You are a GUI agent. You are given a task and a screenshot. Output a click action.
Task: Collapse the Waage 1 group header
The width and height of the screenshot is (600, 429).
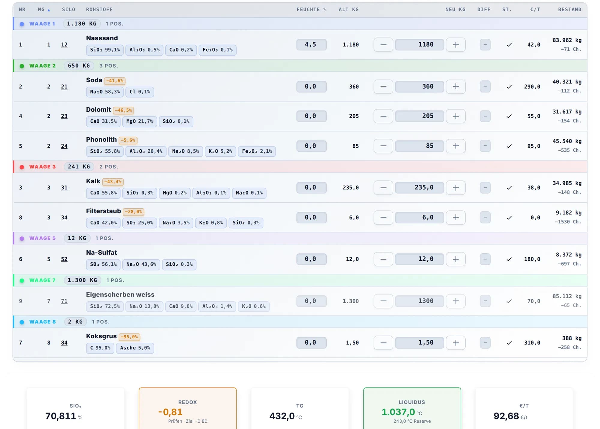pyautogui.click(x=300, y=24)
